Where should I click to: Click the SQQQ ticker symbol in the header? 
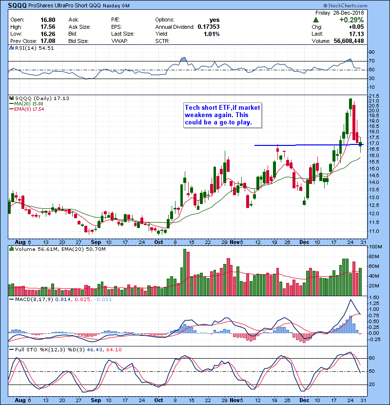(x=17, y=5)
